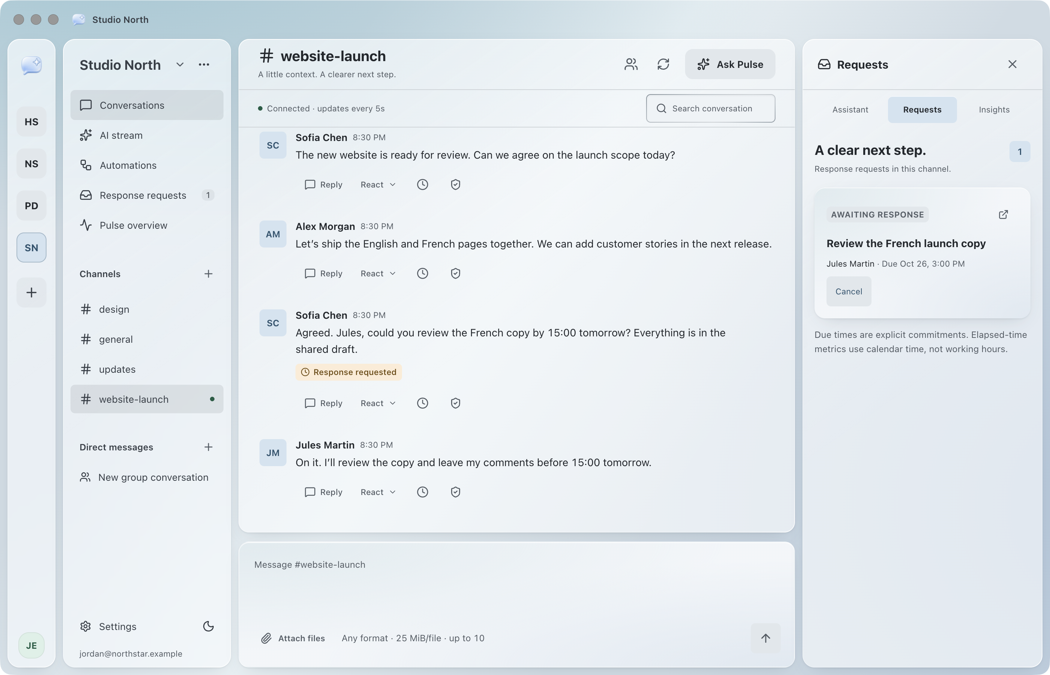Screen dimensions: 1050x675
Task: Open the design channel
Action: (x=147, y=309)
